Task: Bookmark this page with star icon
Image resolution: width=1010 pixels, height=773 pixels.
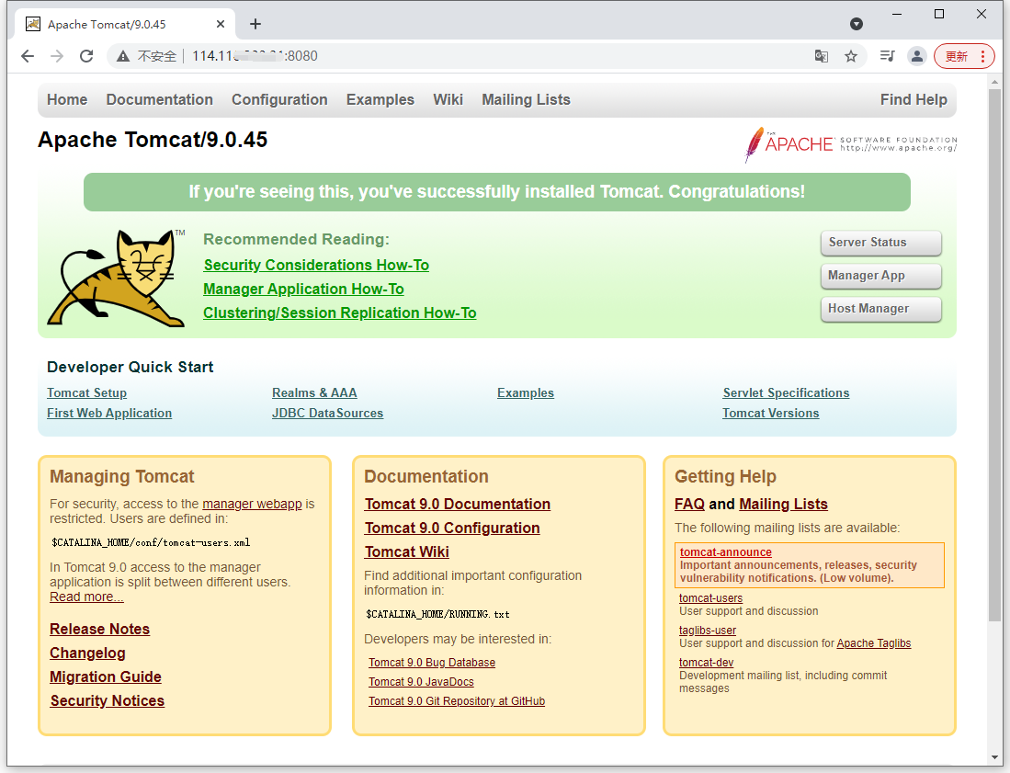Action: (x=851, y=56)
